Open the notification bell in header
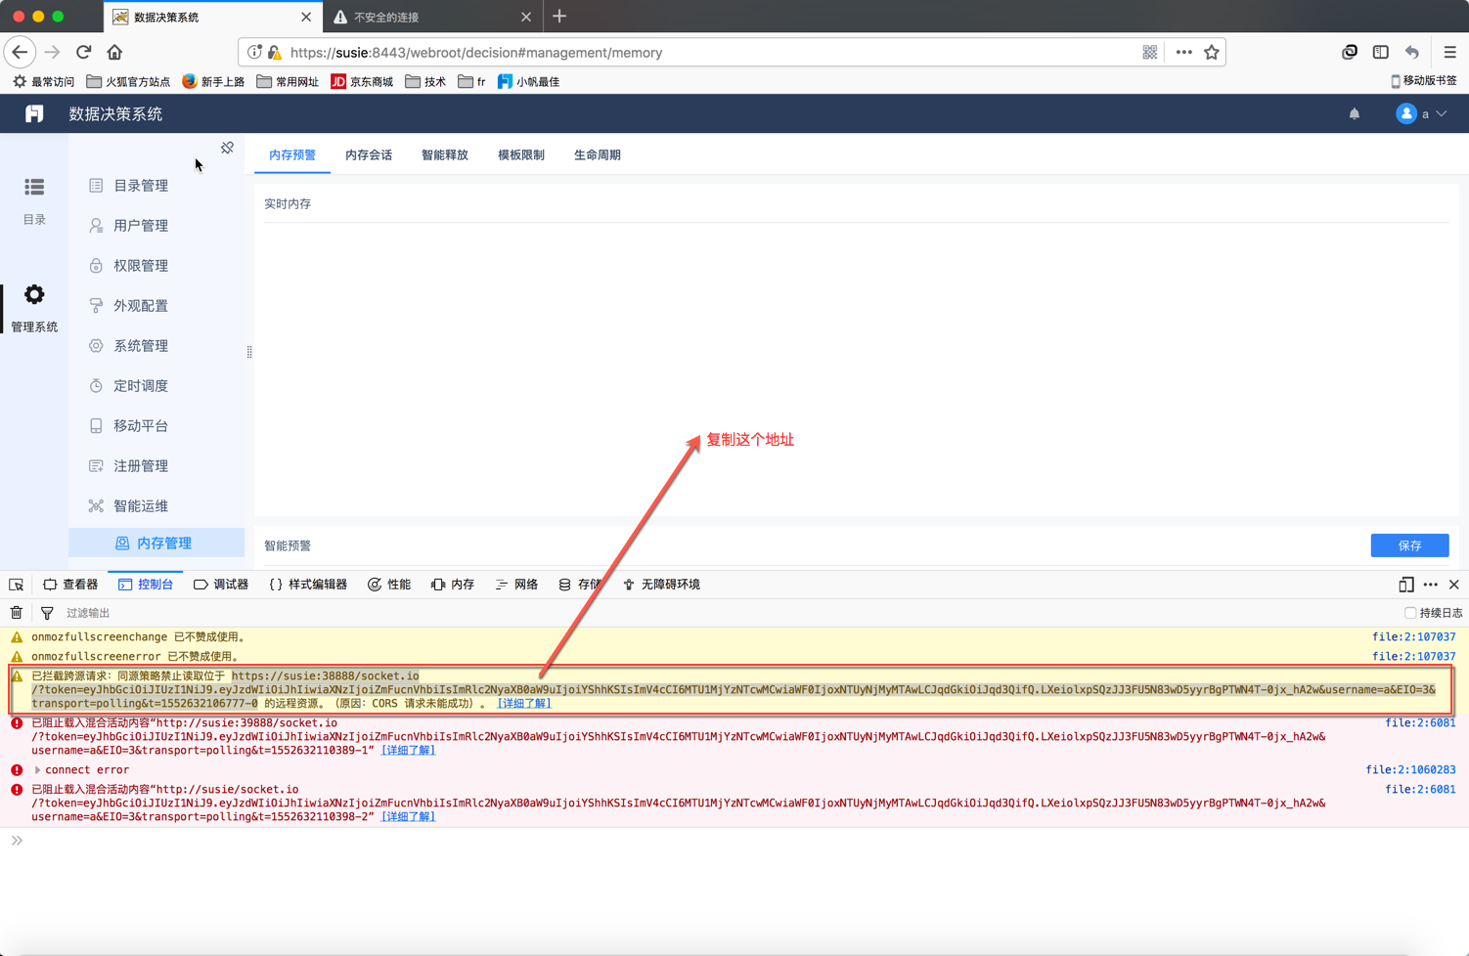 point(1355,114)
